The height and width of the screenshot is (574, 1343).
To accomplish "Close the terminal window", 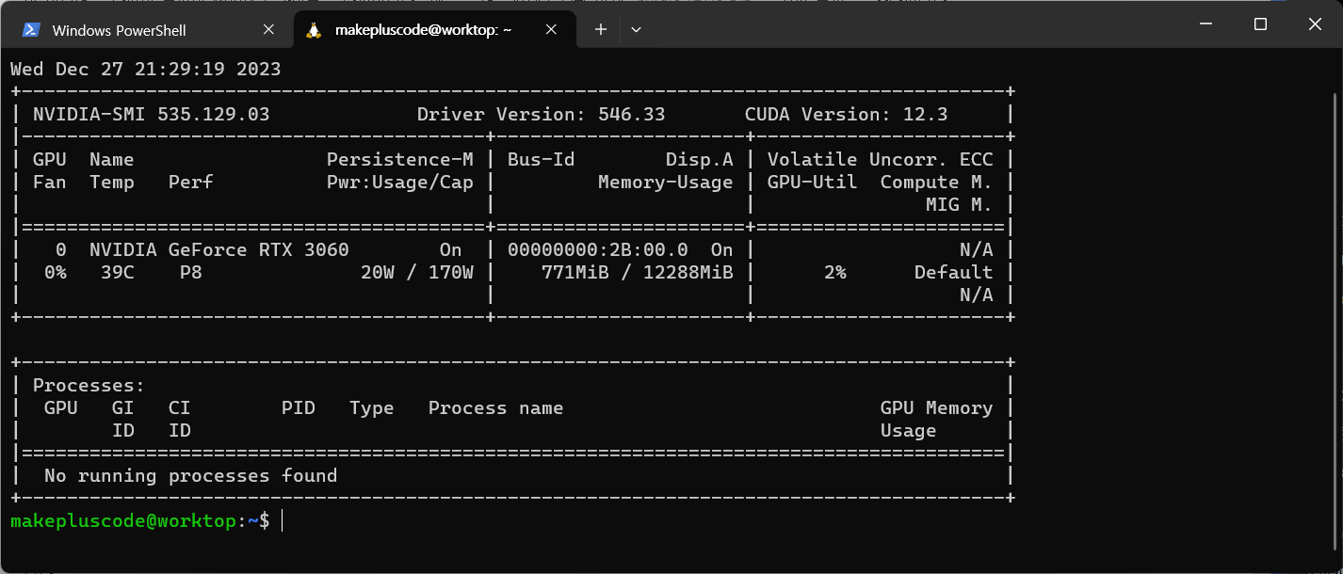I will 1315,24.
